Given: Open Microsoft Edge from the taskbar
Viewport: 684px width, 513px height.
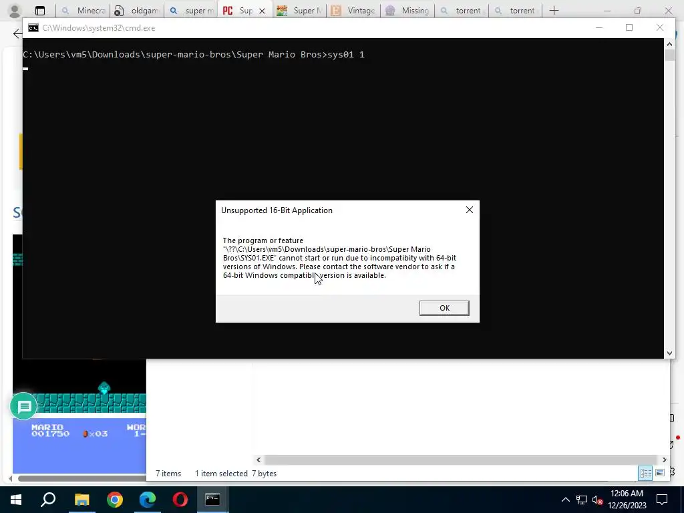Looking at the screenshot, I should 148,500.
